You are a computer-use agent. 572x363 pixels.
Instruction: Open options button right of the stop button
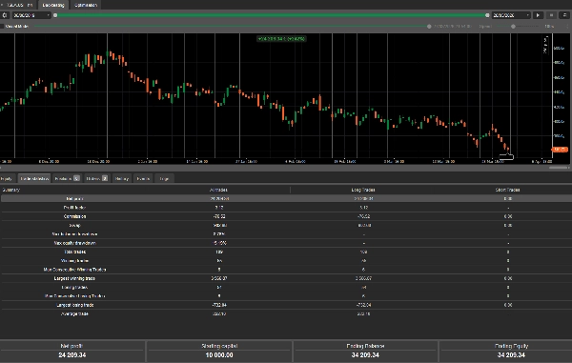[x=564, y=15]
